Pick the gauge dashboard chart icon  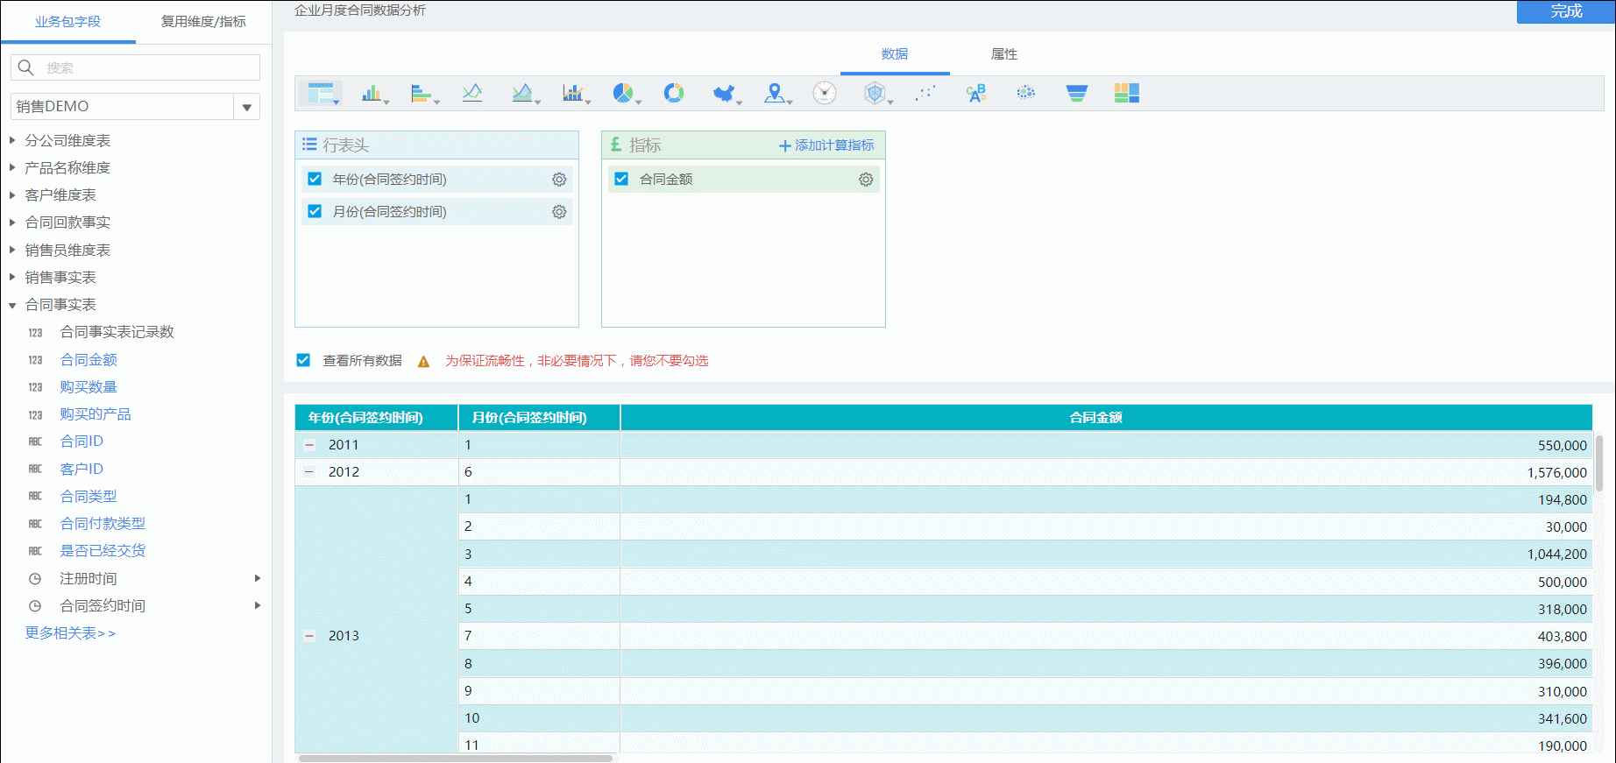tap(825, 93)
